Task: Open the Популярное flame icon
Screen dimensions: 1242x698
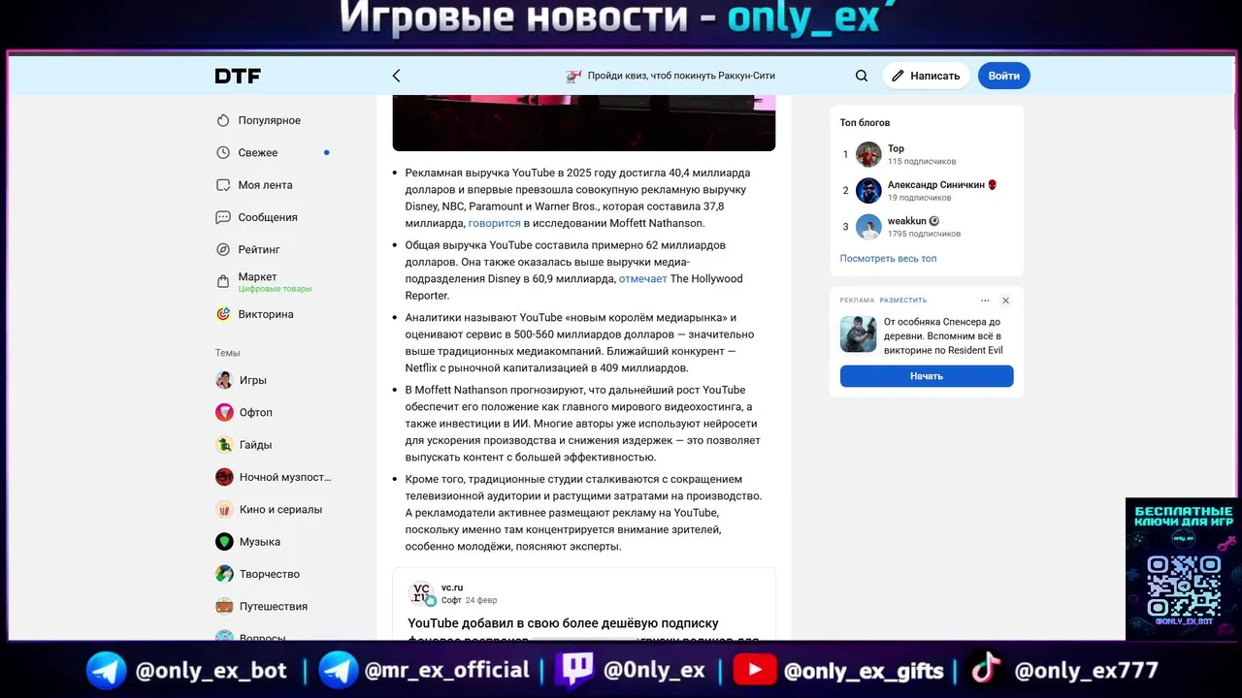Action: (x=223, y=120)
